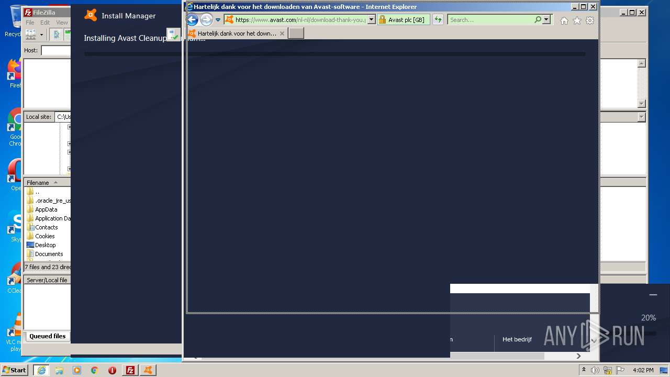670x377 pixels.
Task: Go back in Internet Explorer
Action: coord(192,20)
